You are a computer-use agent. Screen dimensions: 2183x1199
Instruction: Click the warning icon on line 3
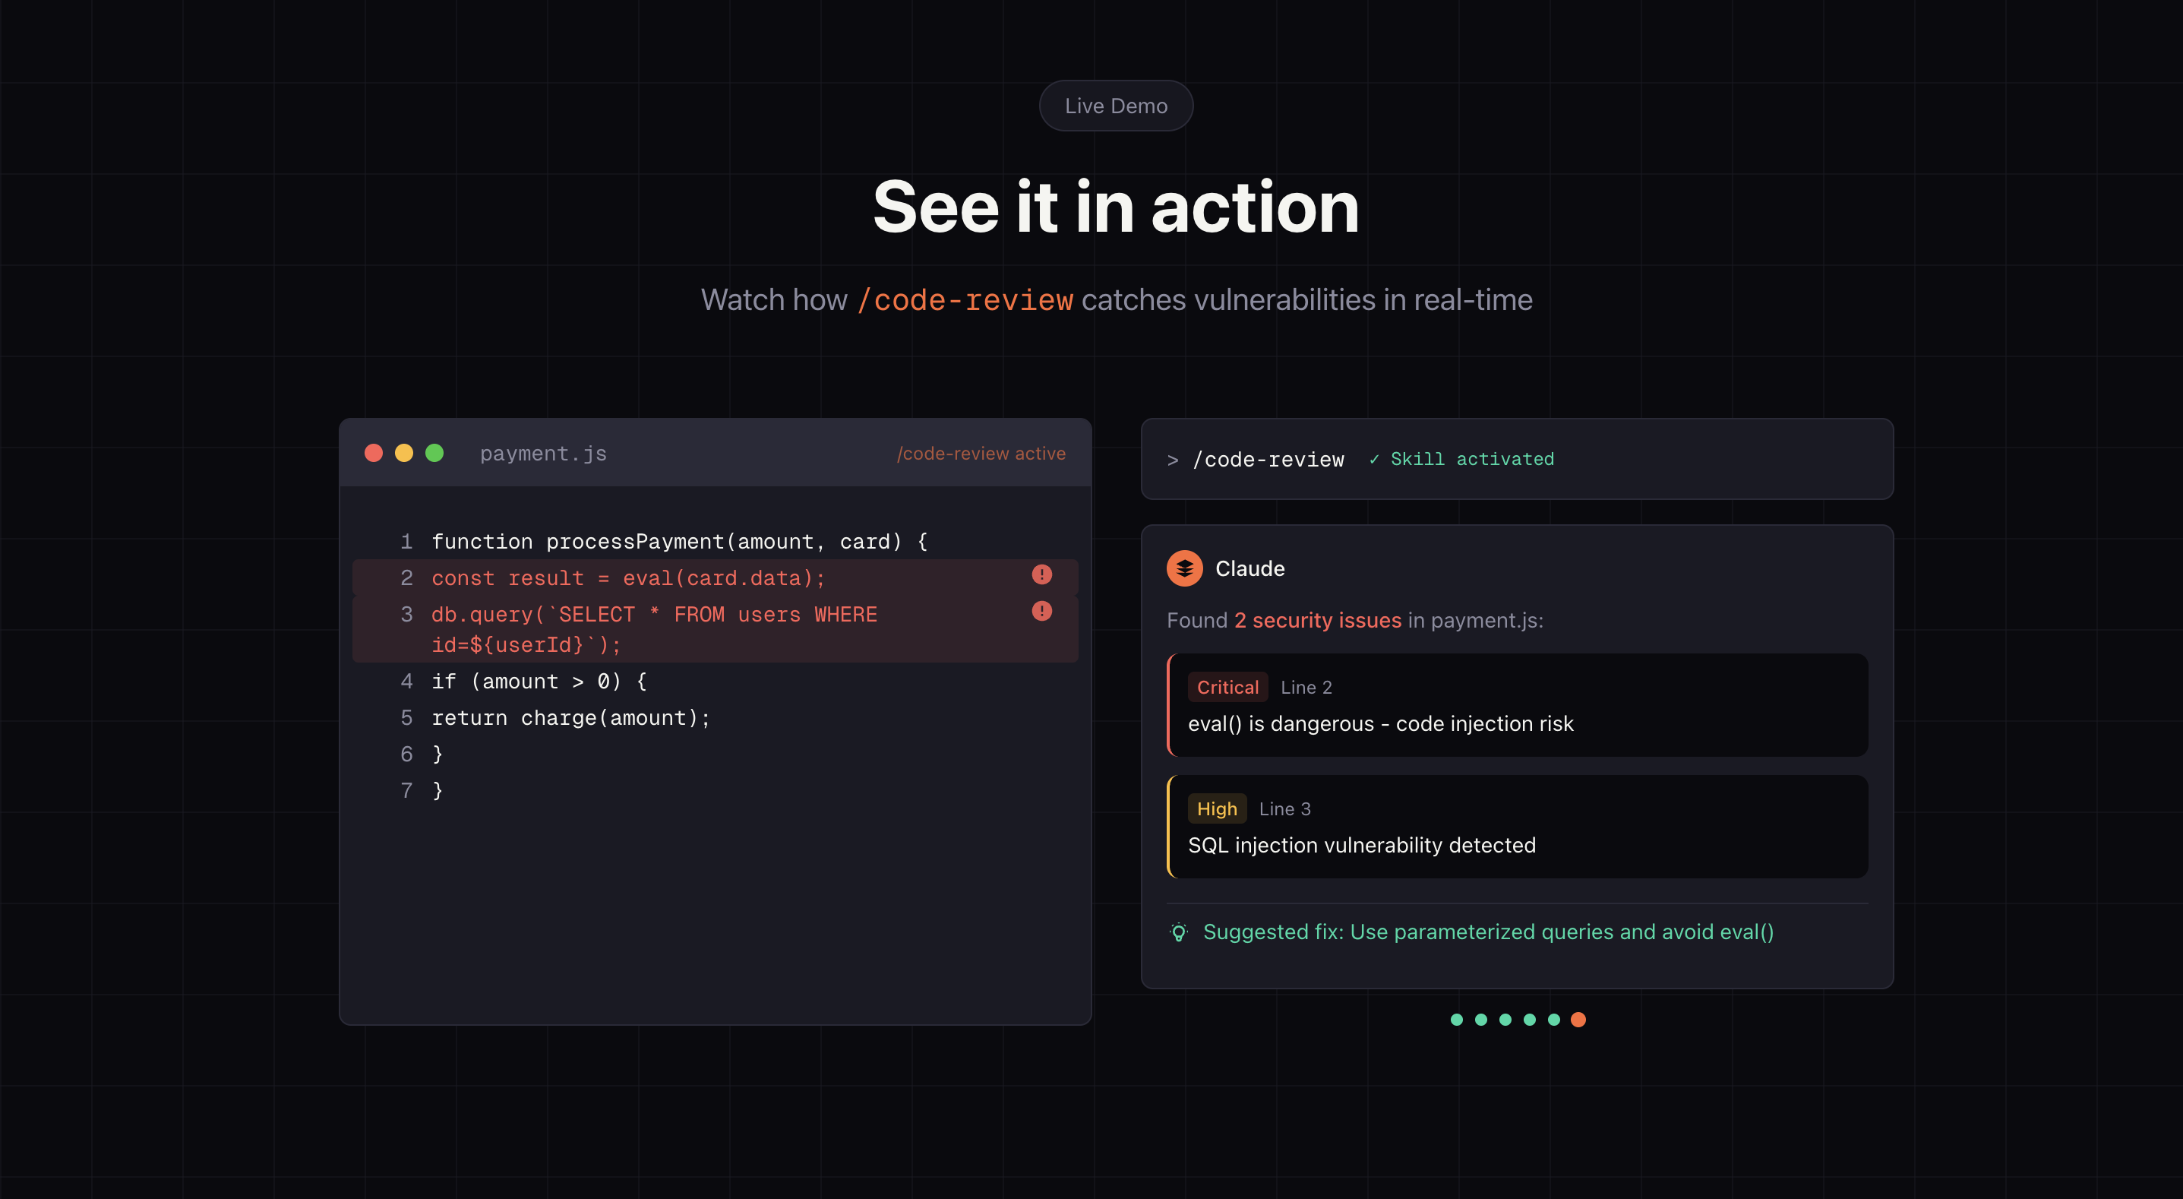(1041, 612)
